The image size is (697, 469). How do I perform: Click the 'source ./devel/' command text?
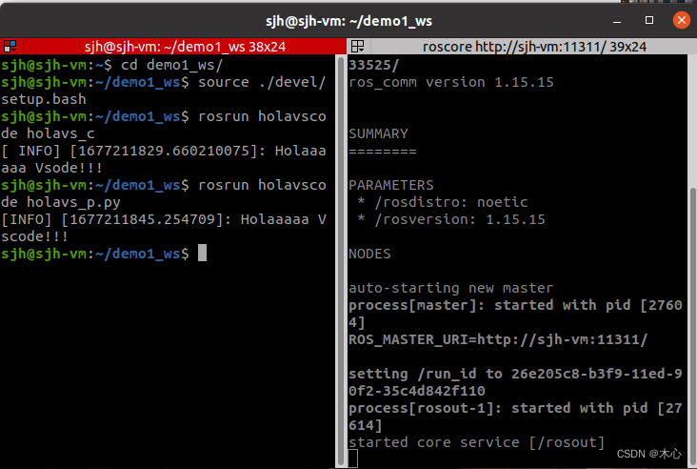(x=262, y=82)
